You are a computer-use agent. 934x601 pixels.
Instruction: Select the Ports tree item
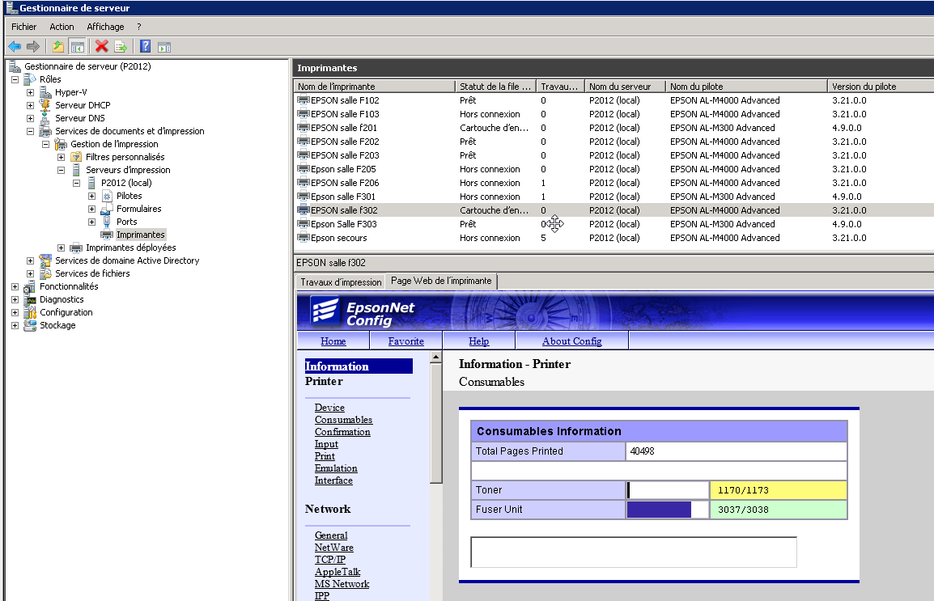tap(126, 222)
